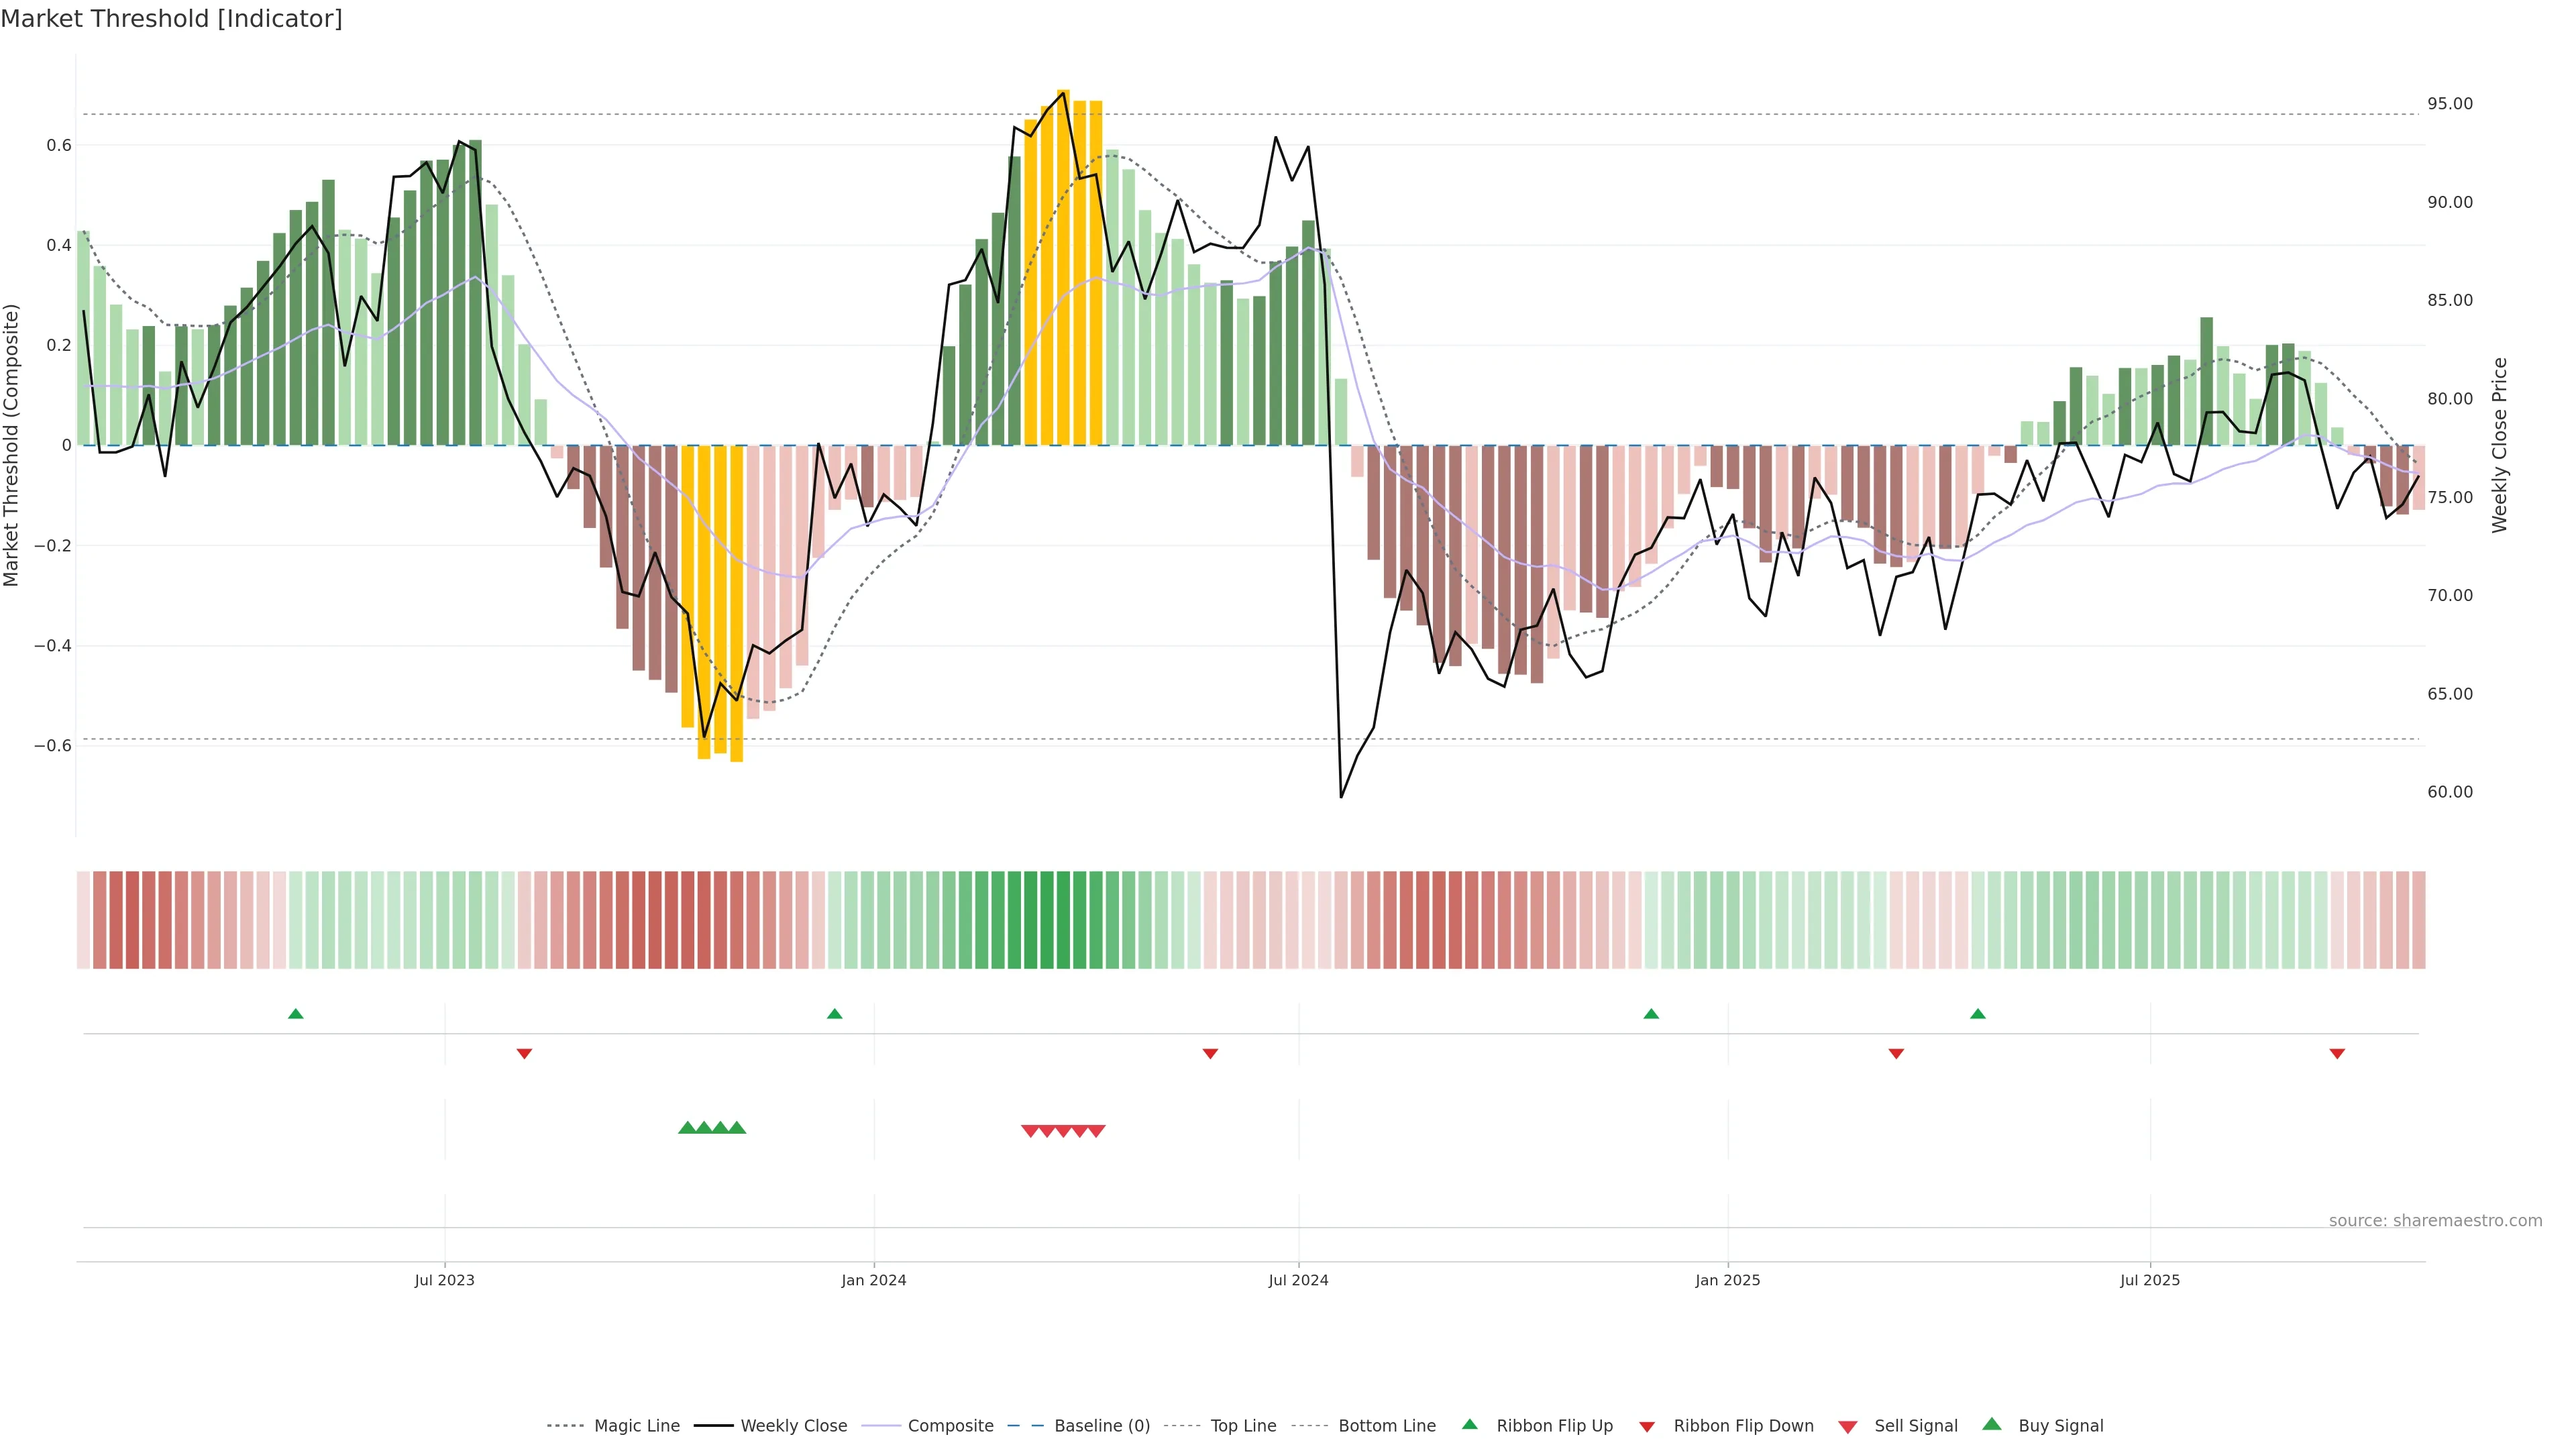
Task: Click ribbon flip down marker after Jul 2023
Action: pyautogui.click(x=524, y=1053)
